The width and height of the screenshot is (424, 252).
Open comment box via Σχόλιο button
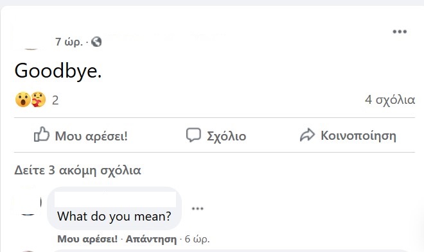point(216,135)
